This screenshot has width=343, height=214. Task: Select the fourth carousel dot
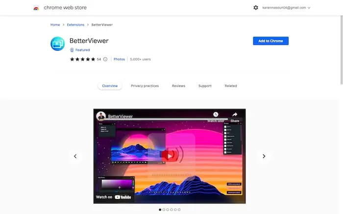click(x=171, y=210)
